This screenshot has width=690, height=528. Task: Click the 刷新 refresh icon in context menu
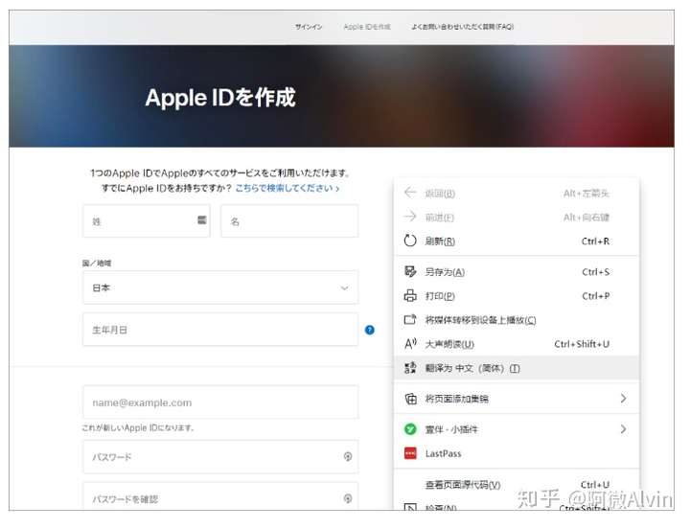click(410, 241)
